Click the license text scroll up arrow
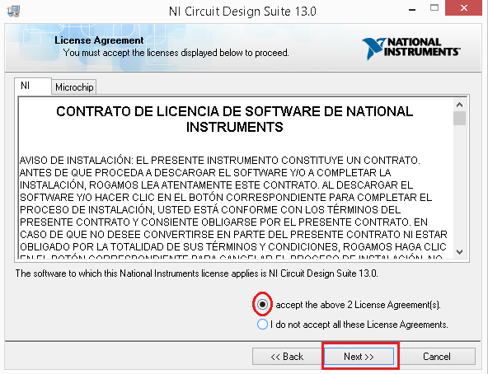 (x=459, y=105)
